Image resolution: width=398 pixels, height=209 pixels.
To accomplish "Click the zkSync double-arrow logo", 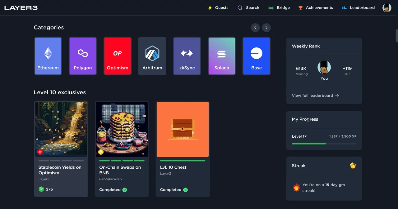I will [x=187, y=53].
